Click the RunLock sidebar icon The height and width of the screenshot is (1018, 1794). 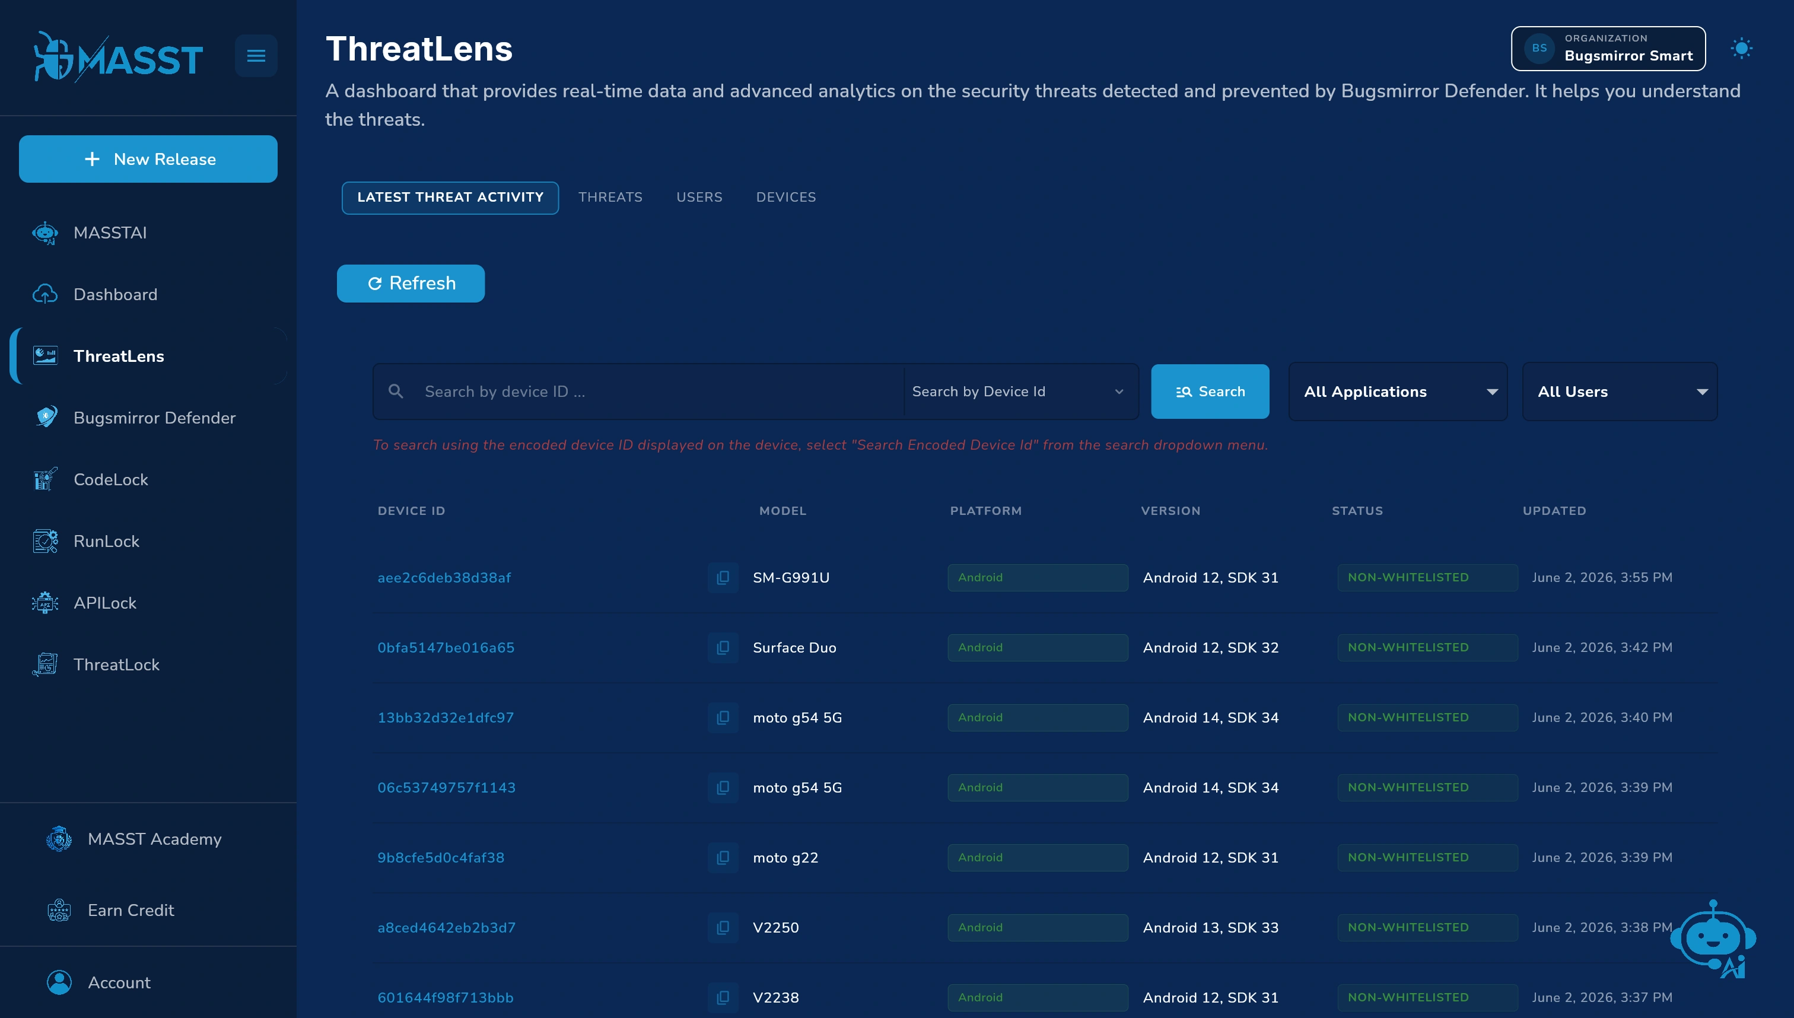coord(46,541)
